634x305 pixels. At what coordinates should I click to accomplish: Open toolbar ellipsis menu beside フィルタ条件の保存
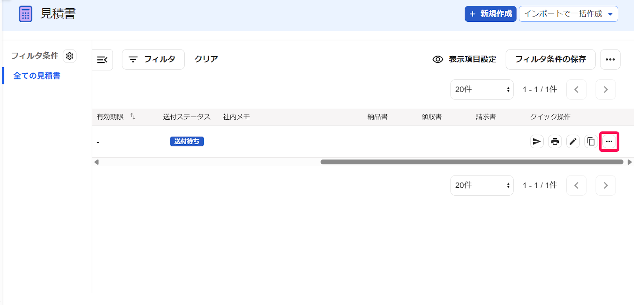(610, 59)
